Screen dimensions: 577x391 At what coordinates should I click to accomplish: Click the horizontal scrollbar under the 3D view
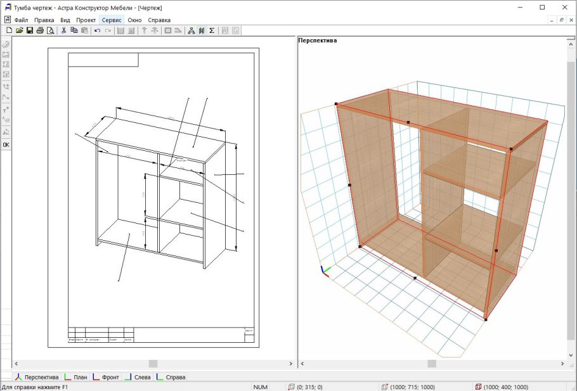click(x=433, y=364)
